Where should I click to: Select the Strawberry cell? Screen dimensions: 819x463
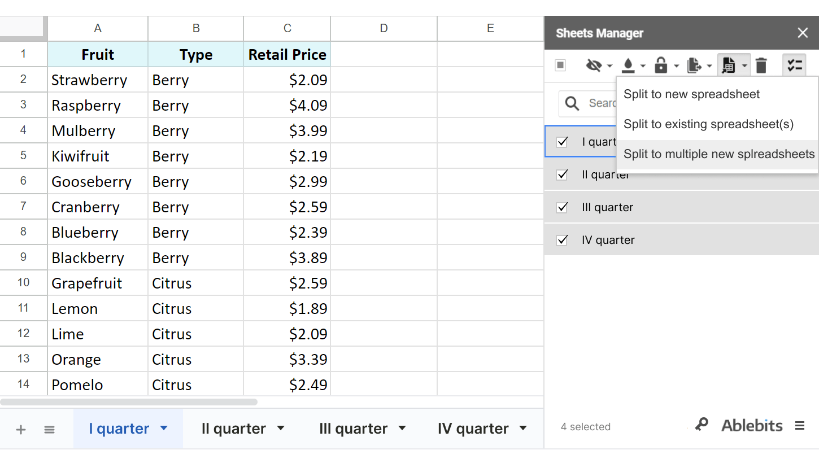[98, 80]
